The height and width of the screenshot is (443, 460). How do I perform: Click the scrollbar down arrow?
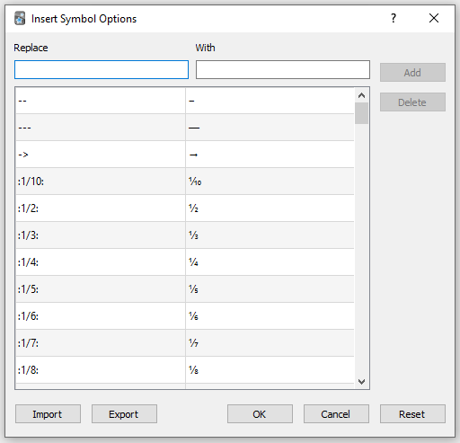tap(361, 382)
